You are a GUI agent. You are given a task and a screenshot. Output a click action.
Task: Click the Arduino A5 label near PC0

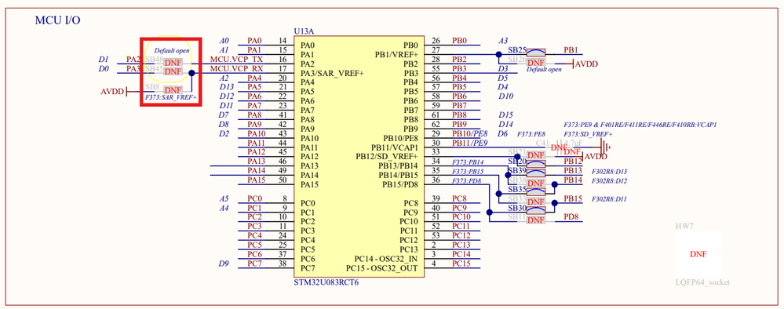pos(224,198)
